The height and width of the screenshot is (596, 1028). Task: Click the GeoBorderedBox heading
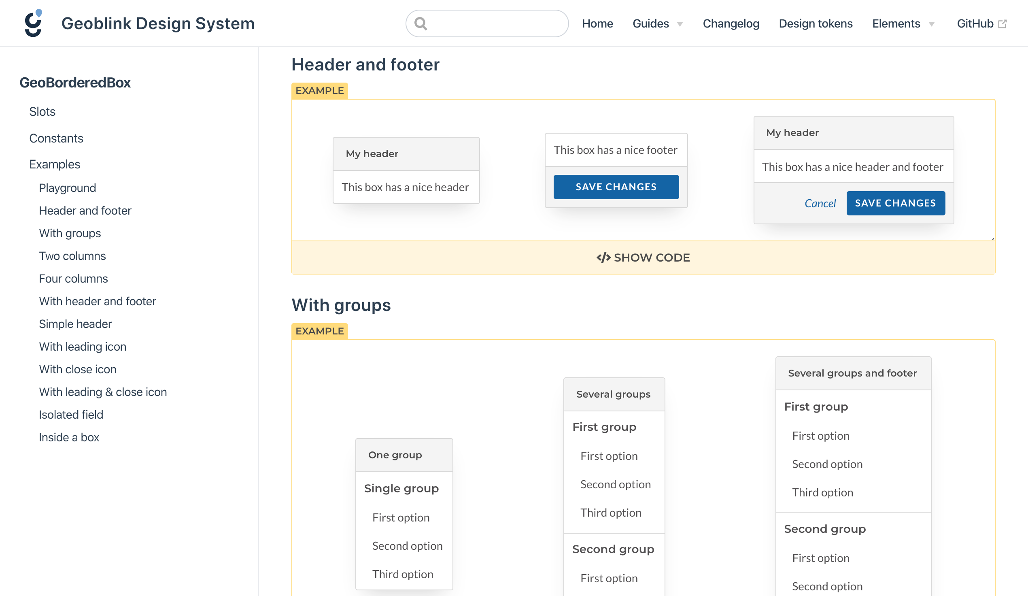click(x=75, y=83)
